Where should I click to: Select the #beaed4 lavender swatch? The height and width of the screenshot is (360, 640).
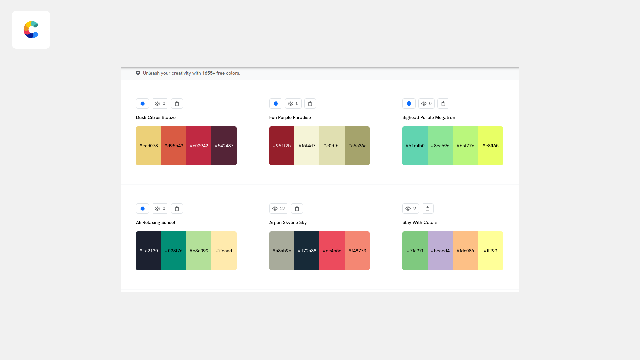point(440,251)
